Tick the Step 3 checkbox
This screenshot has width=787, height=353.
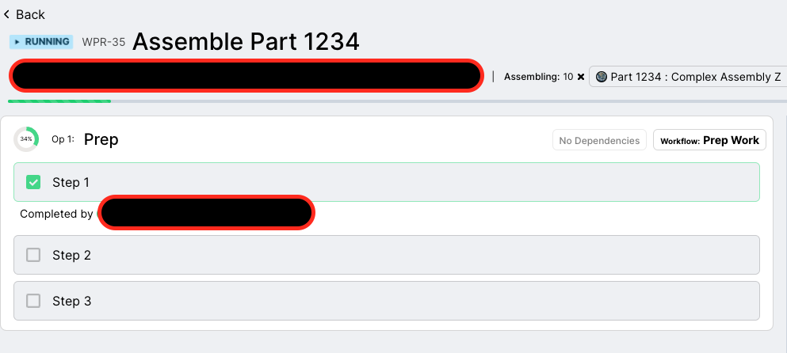[33, 301]
